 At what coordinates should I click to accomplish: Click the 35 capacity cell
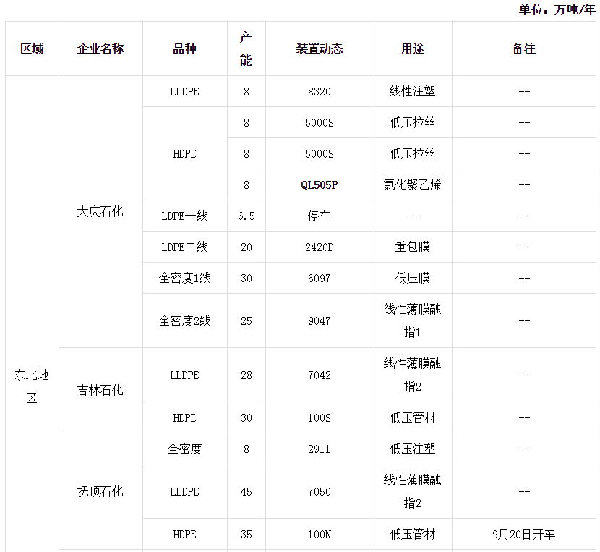point(246,534)
